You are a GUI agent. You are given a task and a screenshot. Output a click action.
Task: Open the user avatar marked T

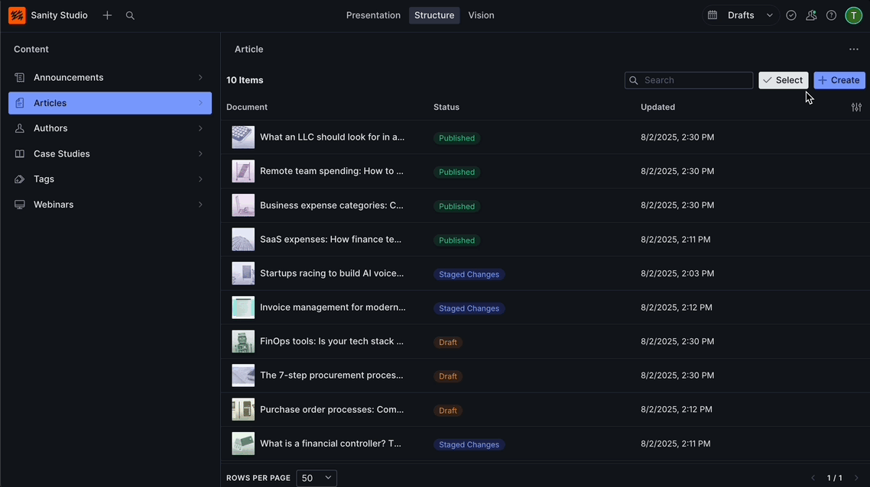(x=853, y=15)
